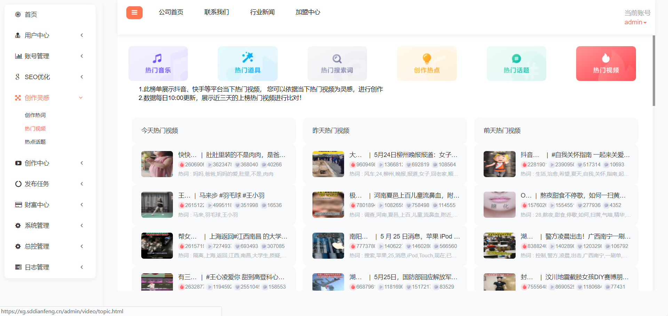
Task: Click the page vertical scrollbar
Action: coord(654,70)
